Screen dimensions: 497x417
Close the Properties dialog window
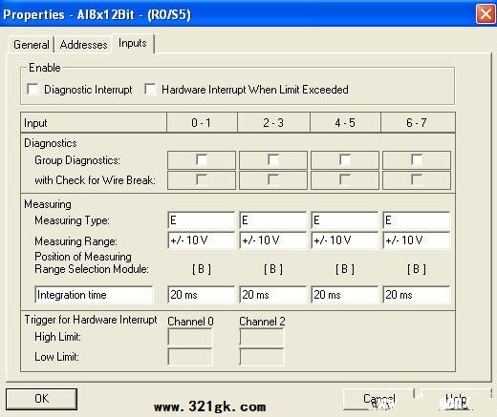point(486,14)
